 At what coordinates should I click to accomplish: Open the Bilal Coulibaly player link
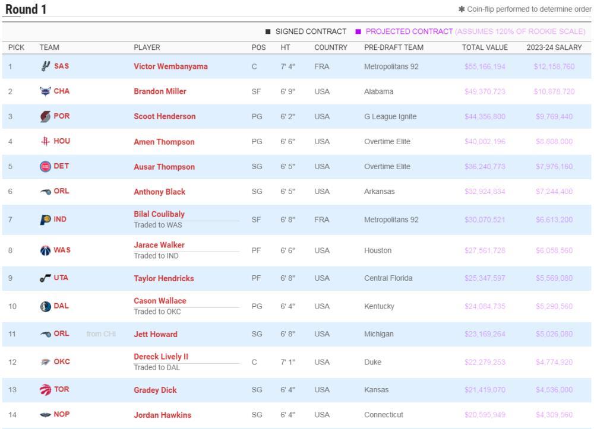[x=159, y=214]
